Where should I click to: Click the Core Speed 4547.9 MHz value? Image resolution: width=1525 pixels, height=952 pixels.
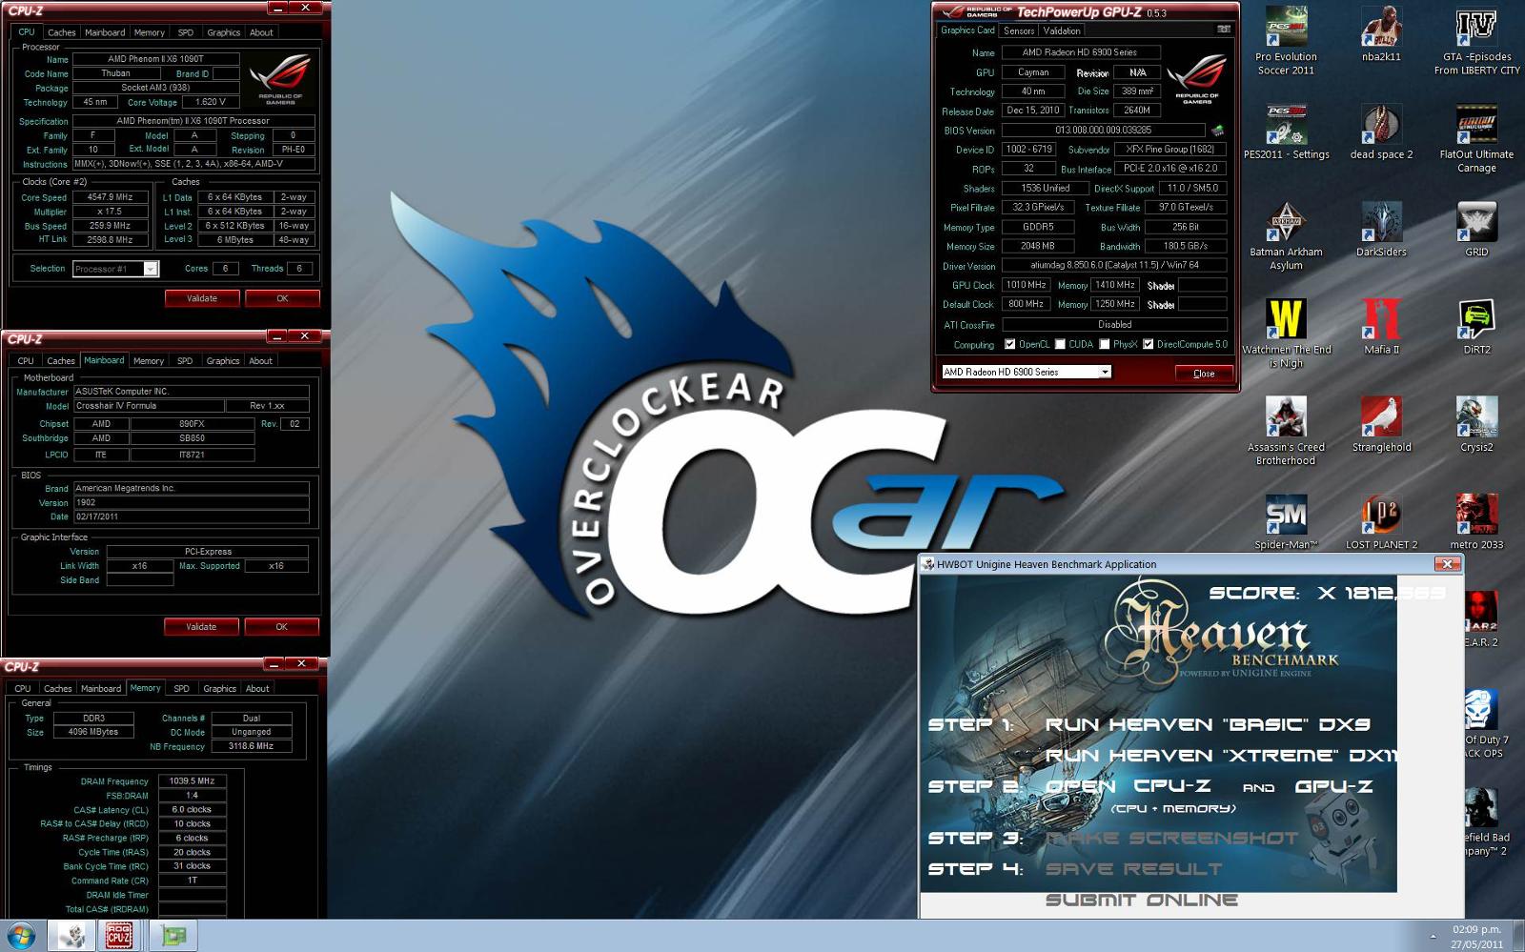[x=111, y=197]
